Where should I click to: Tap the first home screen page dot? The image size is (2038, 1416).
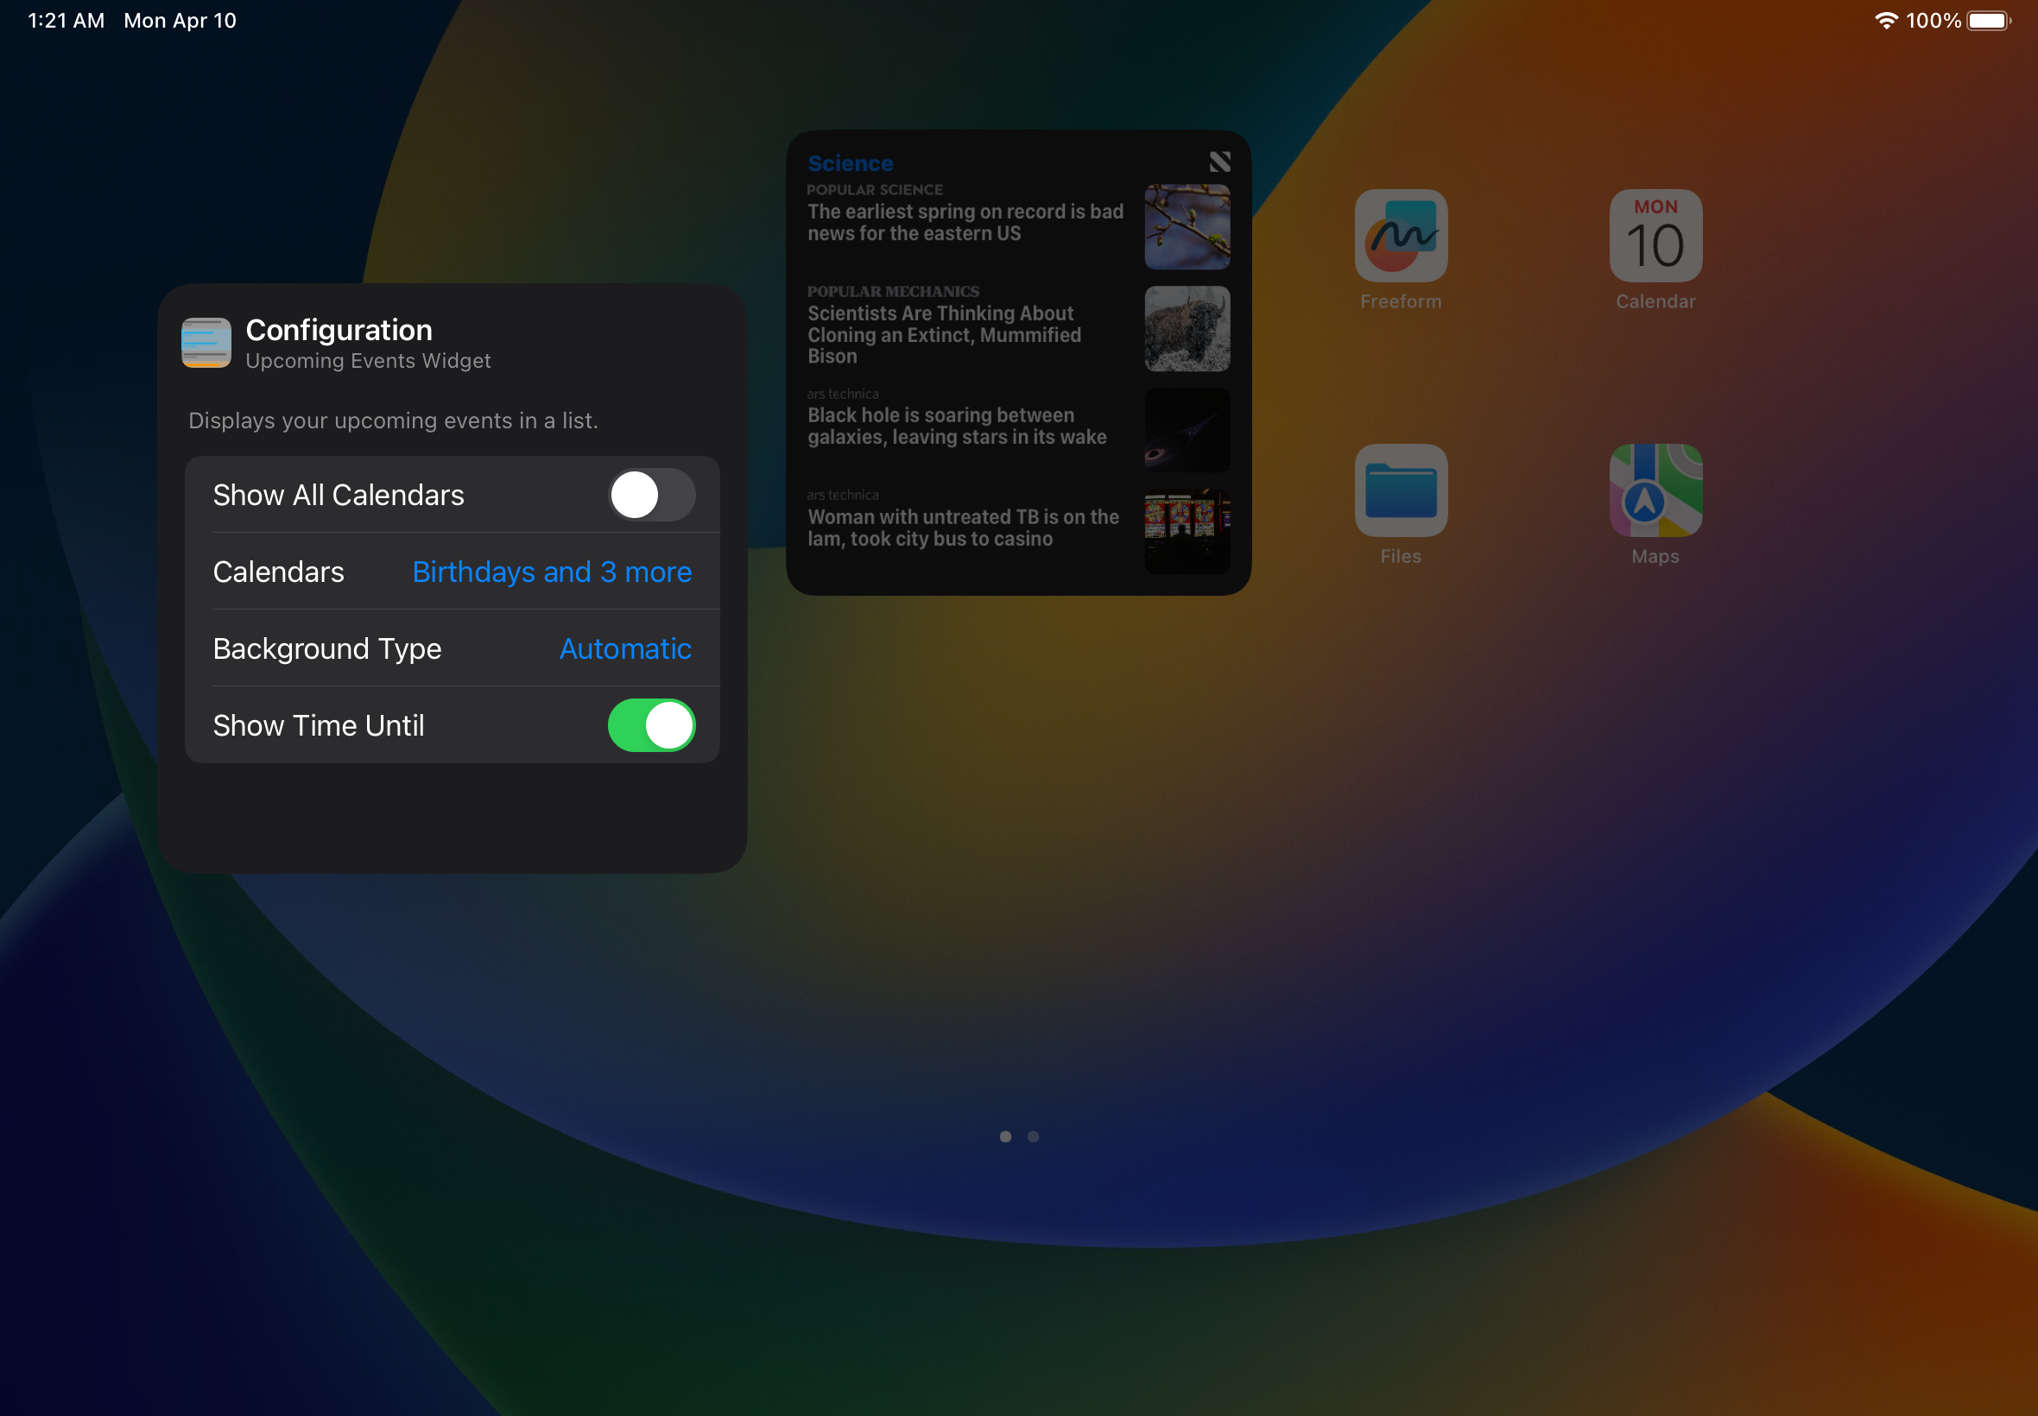pyautogui.click(x=1004, y=1135)
